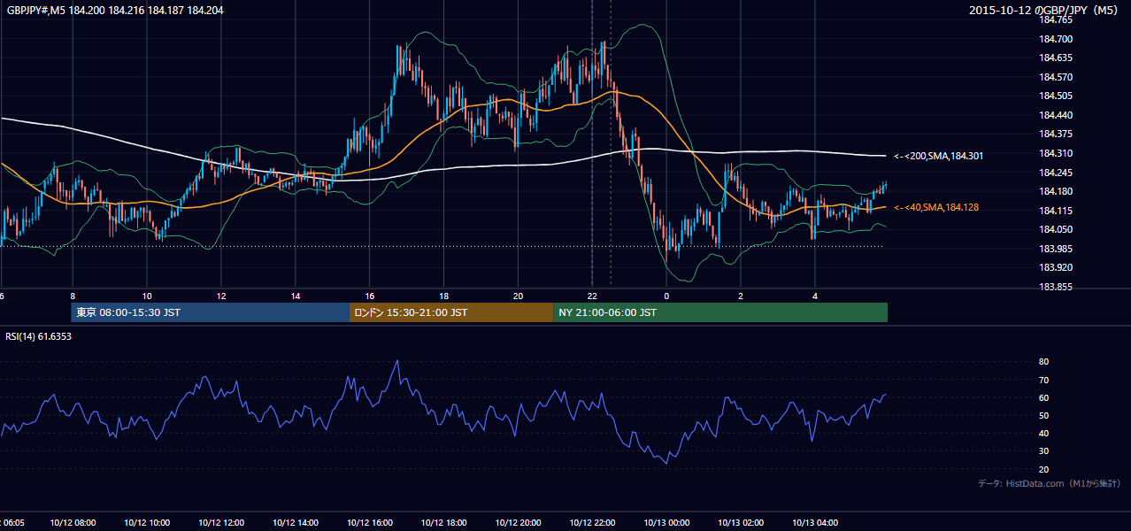Image resolution: width=1131 pixels, height=531 pixels.
Task: Click the 184.505 price axis label
Action: click(x=1056, y=96)
